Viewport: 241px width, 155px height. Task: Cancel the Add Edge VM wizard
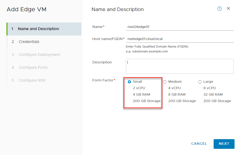[x=199, y=144]
